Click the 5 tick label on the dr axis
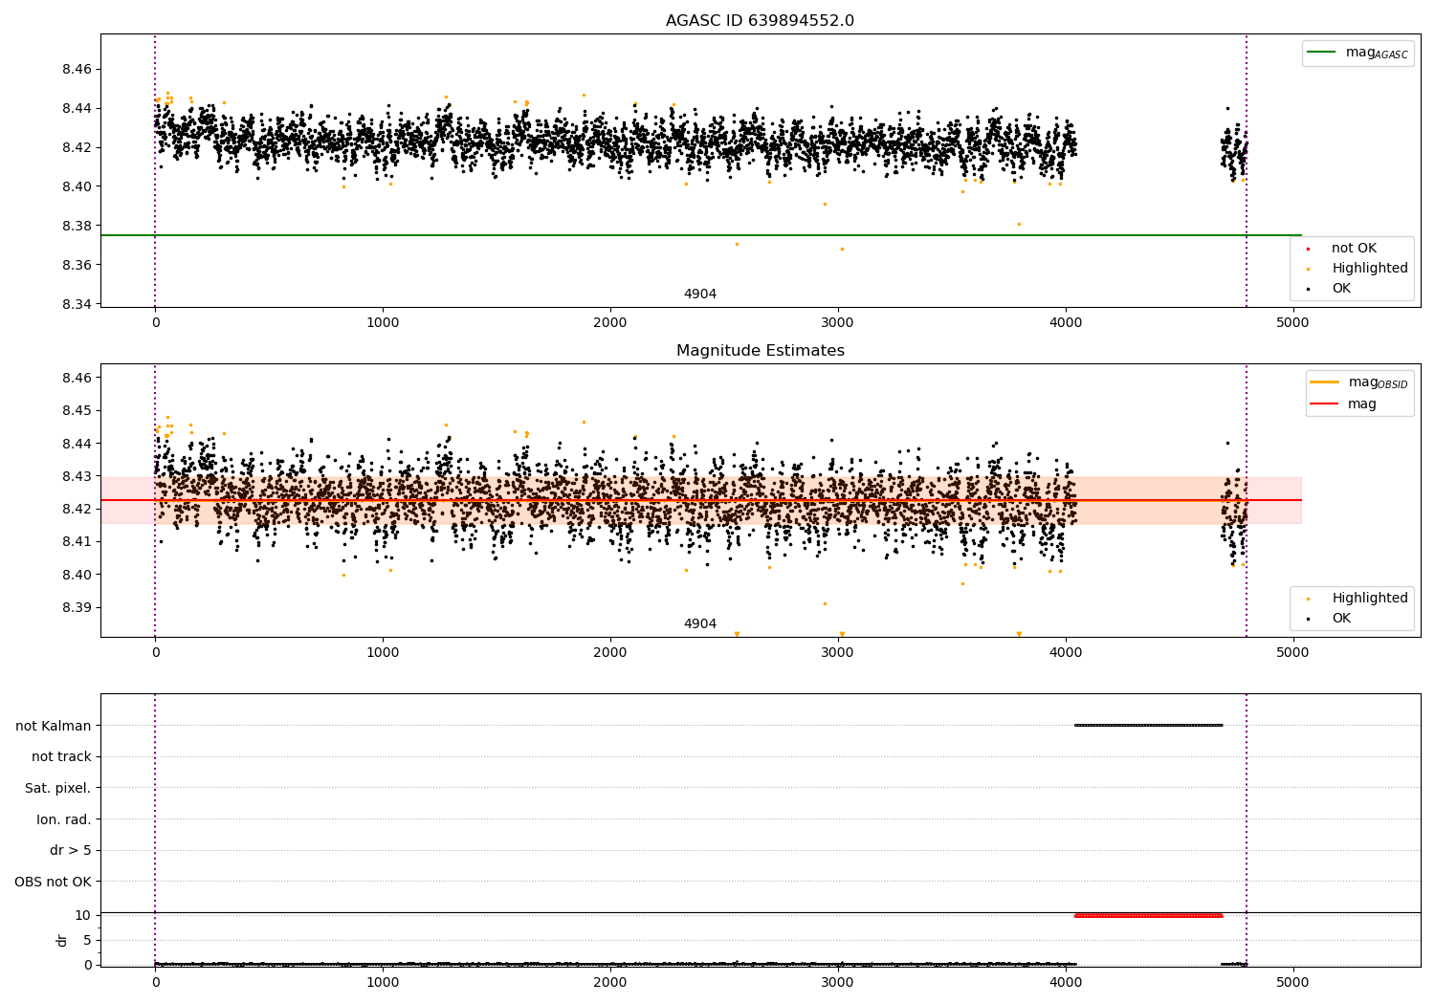This screenshot has height=1004, width=1435. click(x=88, y=940)
